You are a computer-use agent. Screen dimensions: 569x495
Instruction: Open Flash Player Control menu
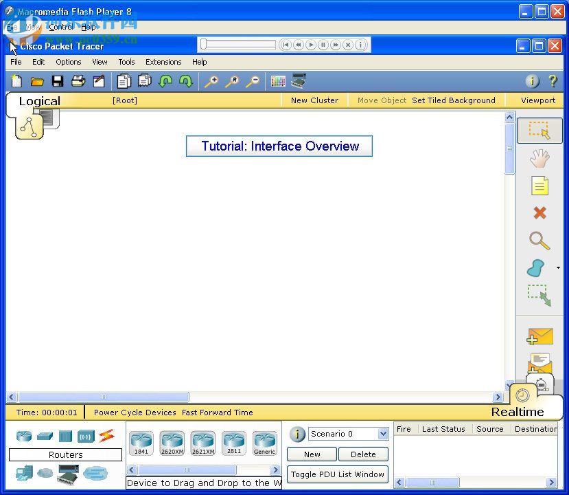[60, 27]
